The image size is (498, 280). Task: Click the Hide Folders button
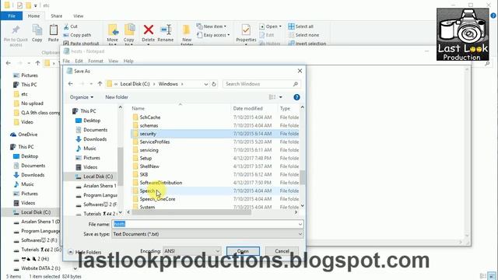point(85,252)
